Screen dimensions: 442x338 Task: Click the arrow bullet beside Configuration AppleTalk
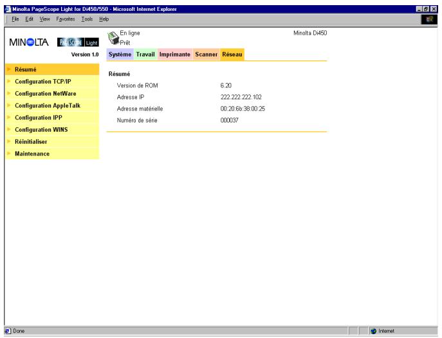click(9, 105)
